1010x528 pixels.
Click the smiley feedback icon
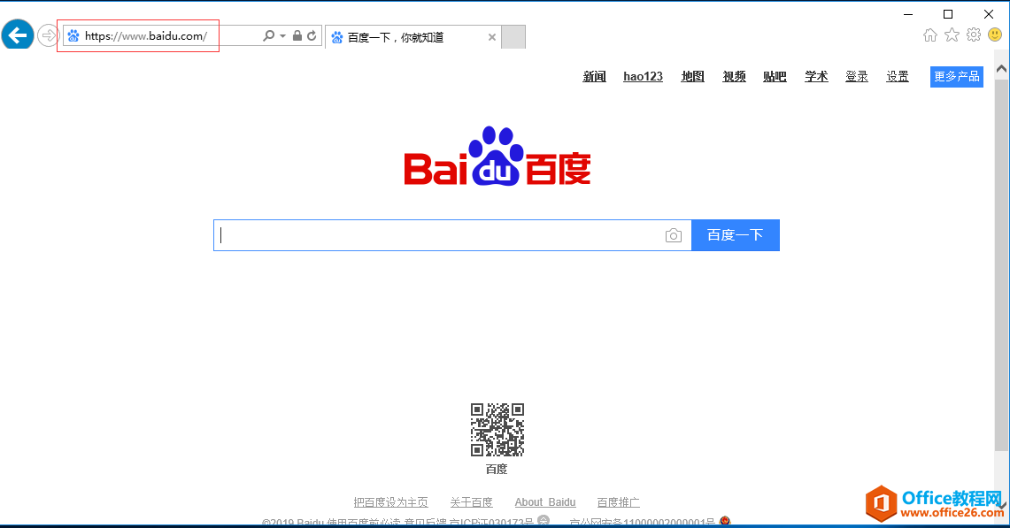click(995, 34)
